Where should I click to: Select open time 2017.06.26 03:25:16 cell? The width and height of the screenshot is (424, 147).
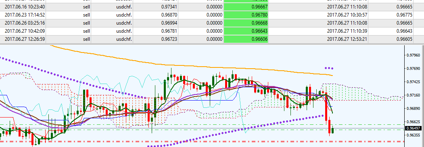[25, 23]
